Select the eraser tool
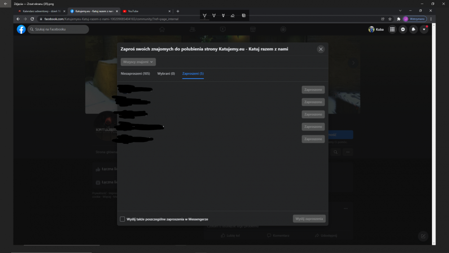The height and width of the screenshot is (253, 449). 233,15
